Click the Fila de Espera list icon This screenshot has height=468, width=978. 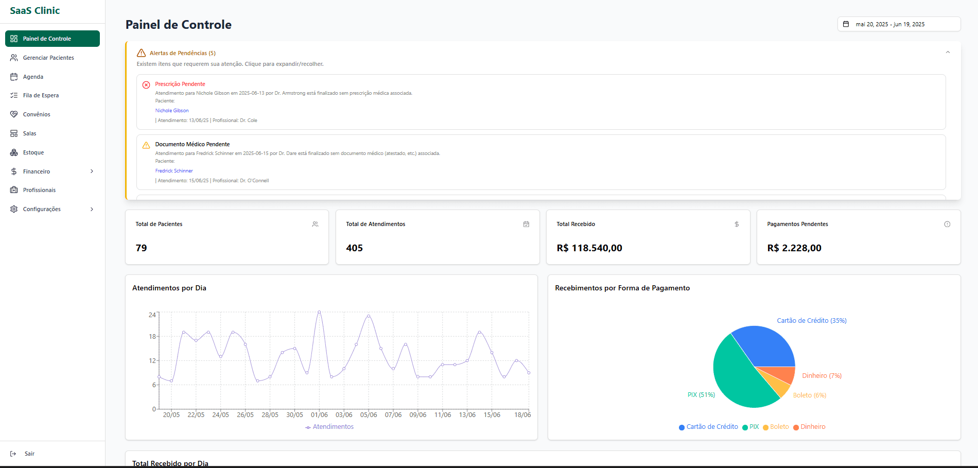click(14, 95)
